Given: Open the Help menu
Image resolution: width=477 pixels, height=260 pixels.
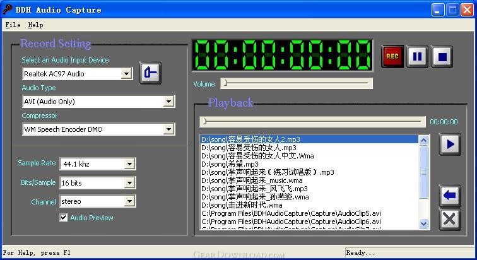Looking at the screenshot, I should (35, 25).
